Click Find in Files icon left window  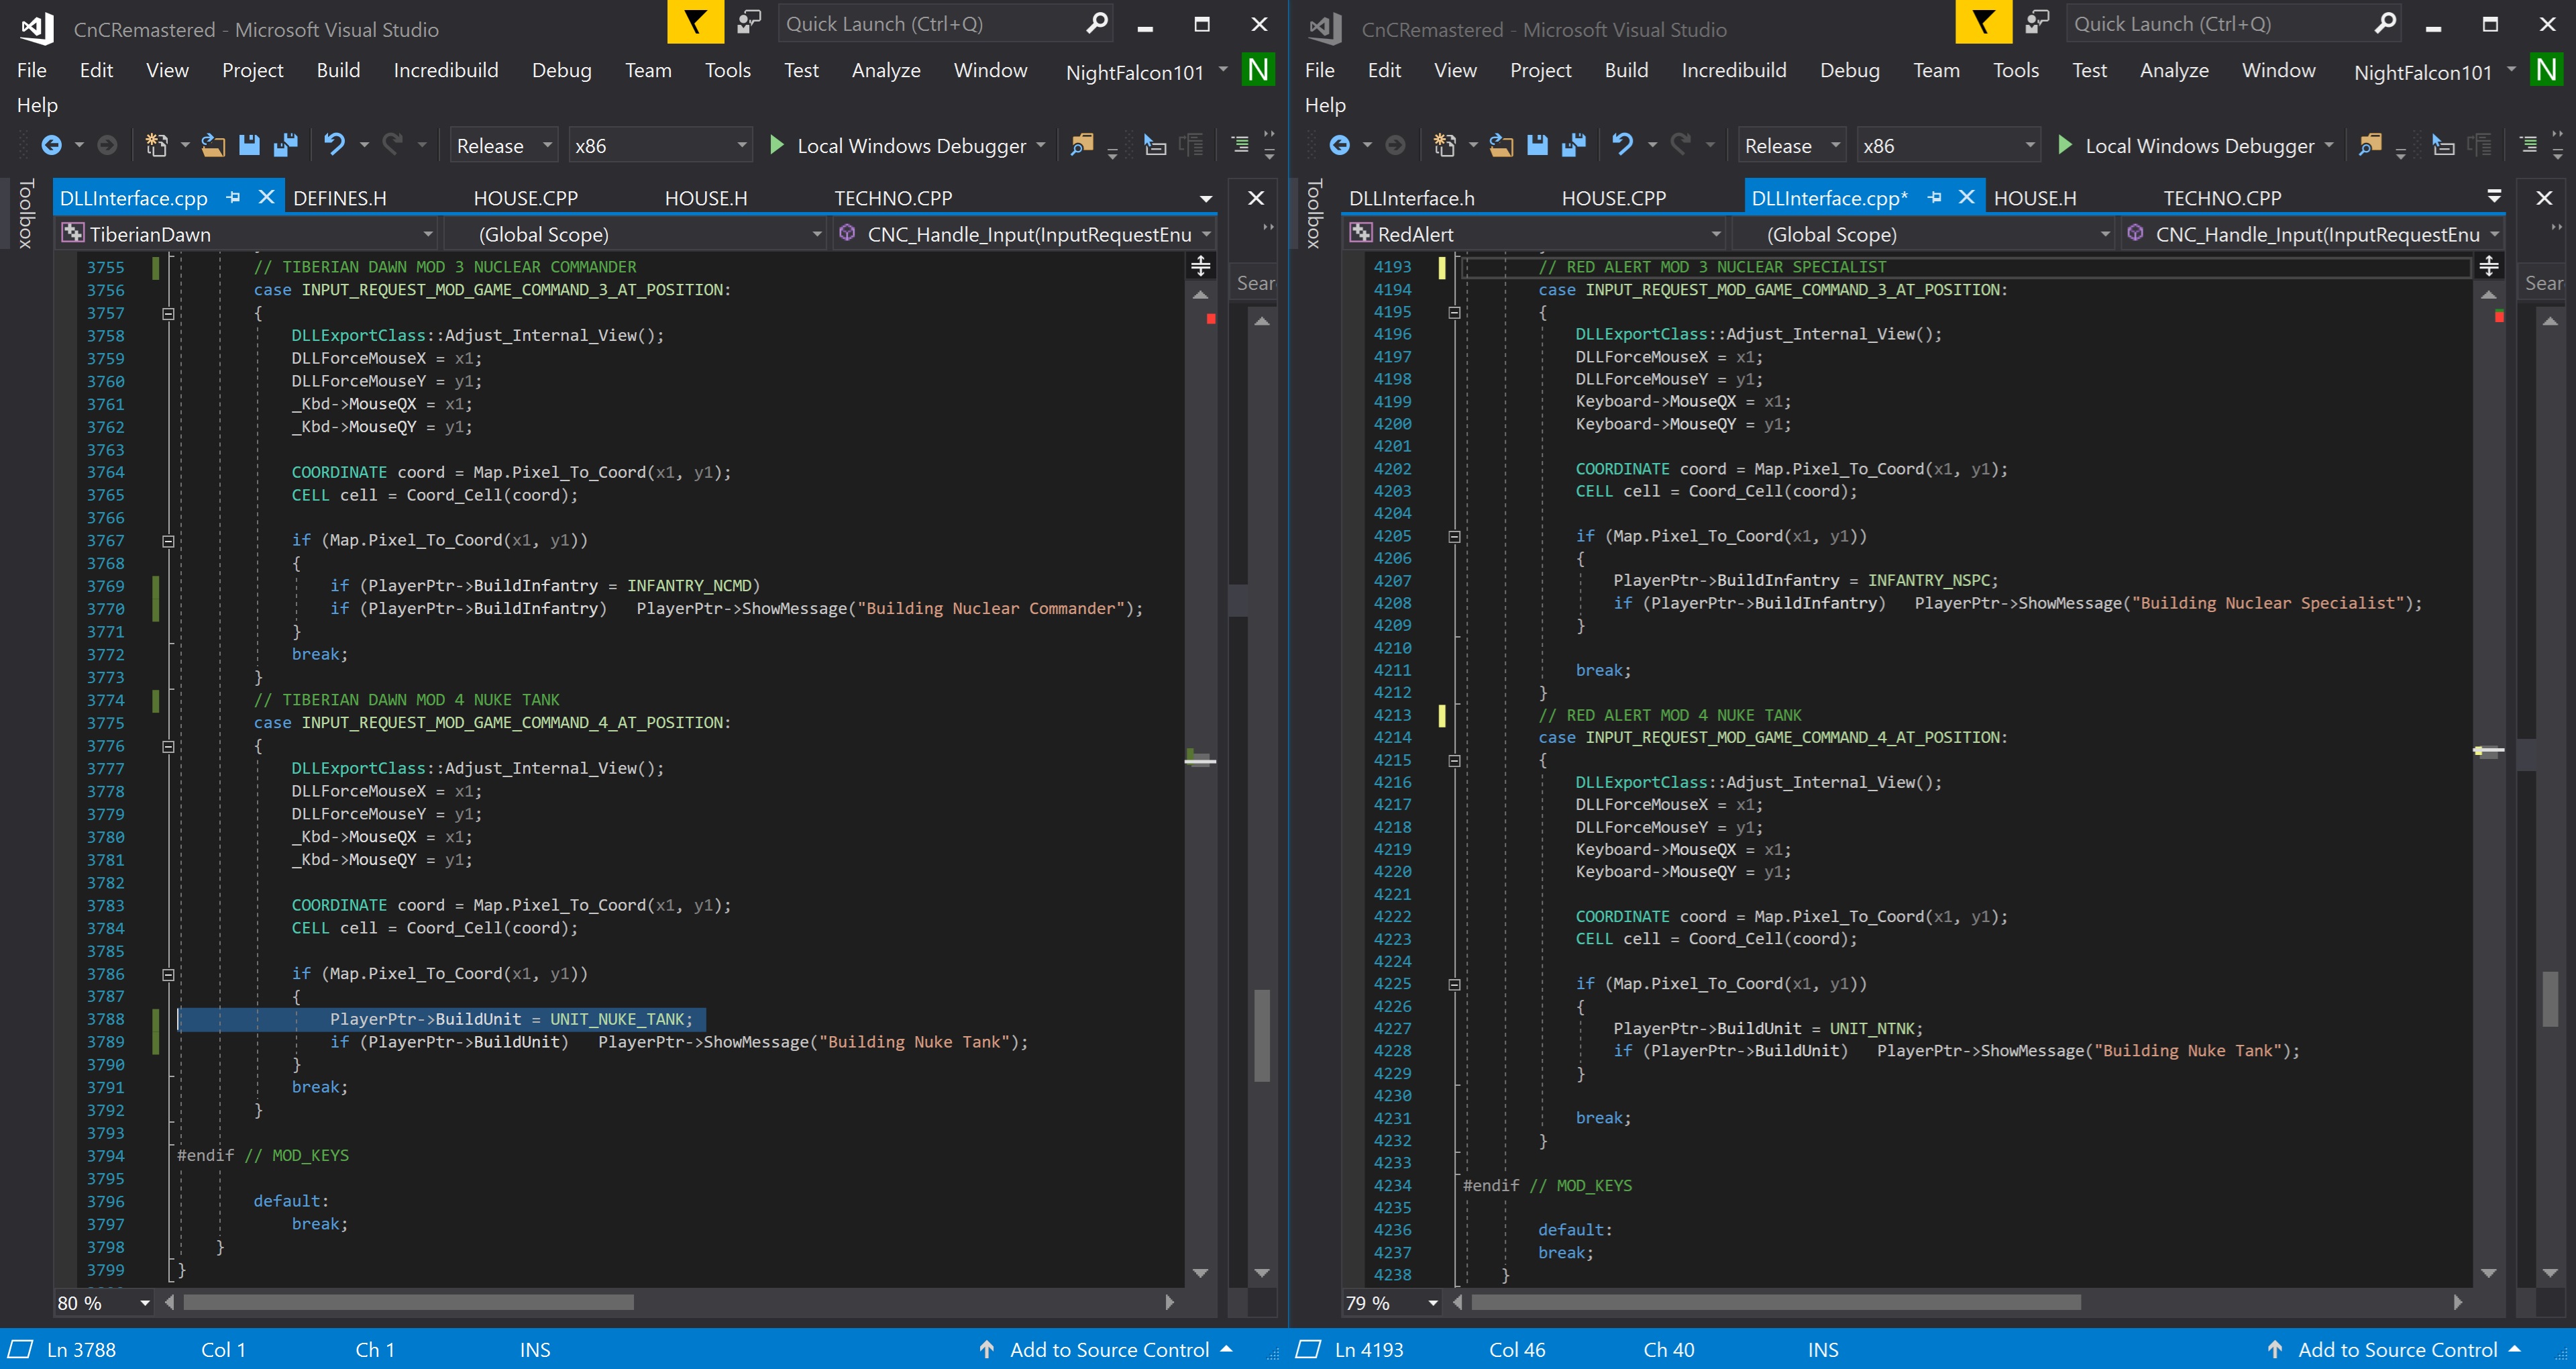pos(1082,146)
